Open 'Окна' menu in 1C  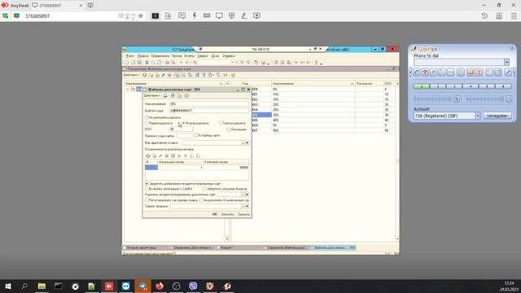[x=215, y=56]
